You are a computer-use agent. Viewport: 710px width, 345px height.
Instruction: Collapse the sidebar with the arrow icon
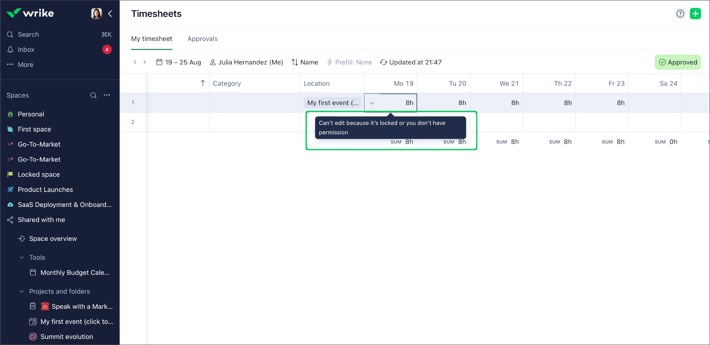(x=110, y=14)
